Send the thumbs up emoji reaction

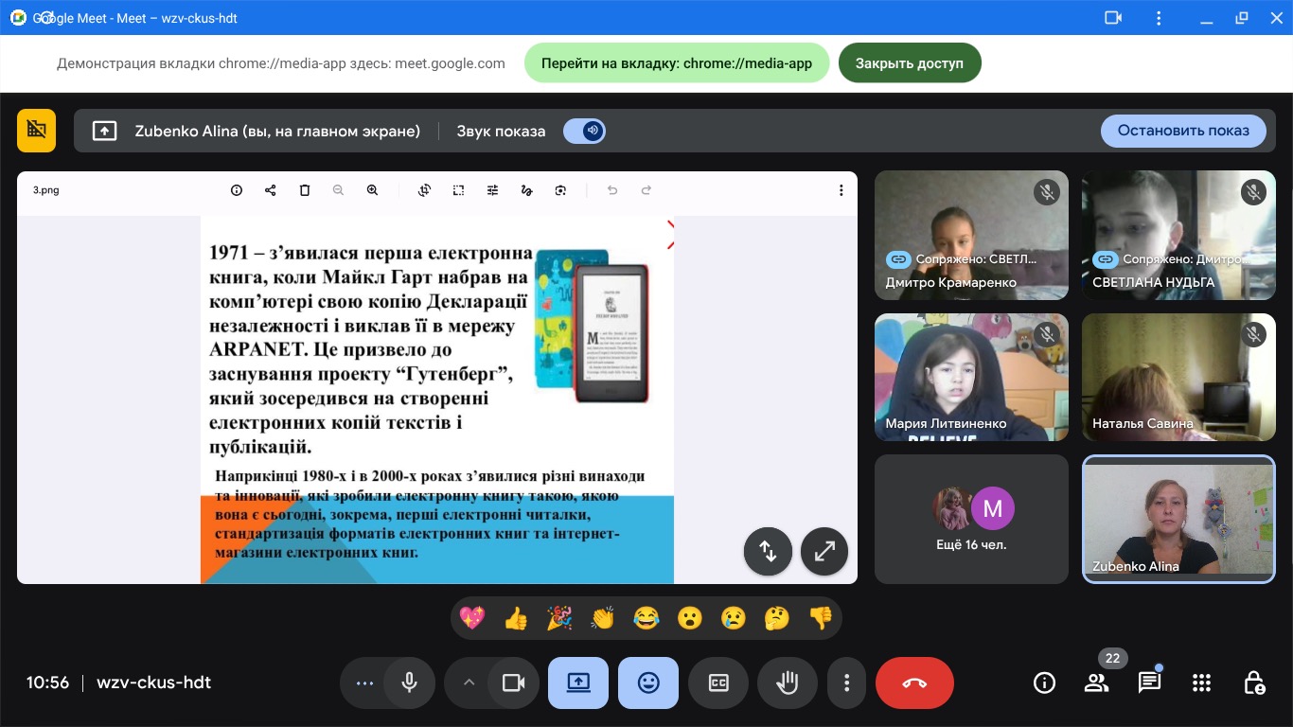click(516, 619)
